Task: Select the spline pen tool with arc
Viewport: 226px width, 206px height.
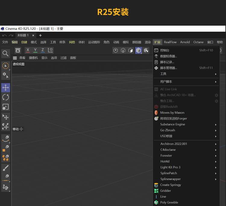Action: coord(6,139)
